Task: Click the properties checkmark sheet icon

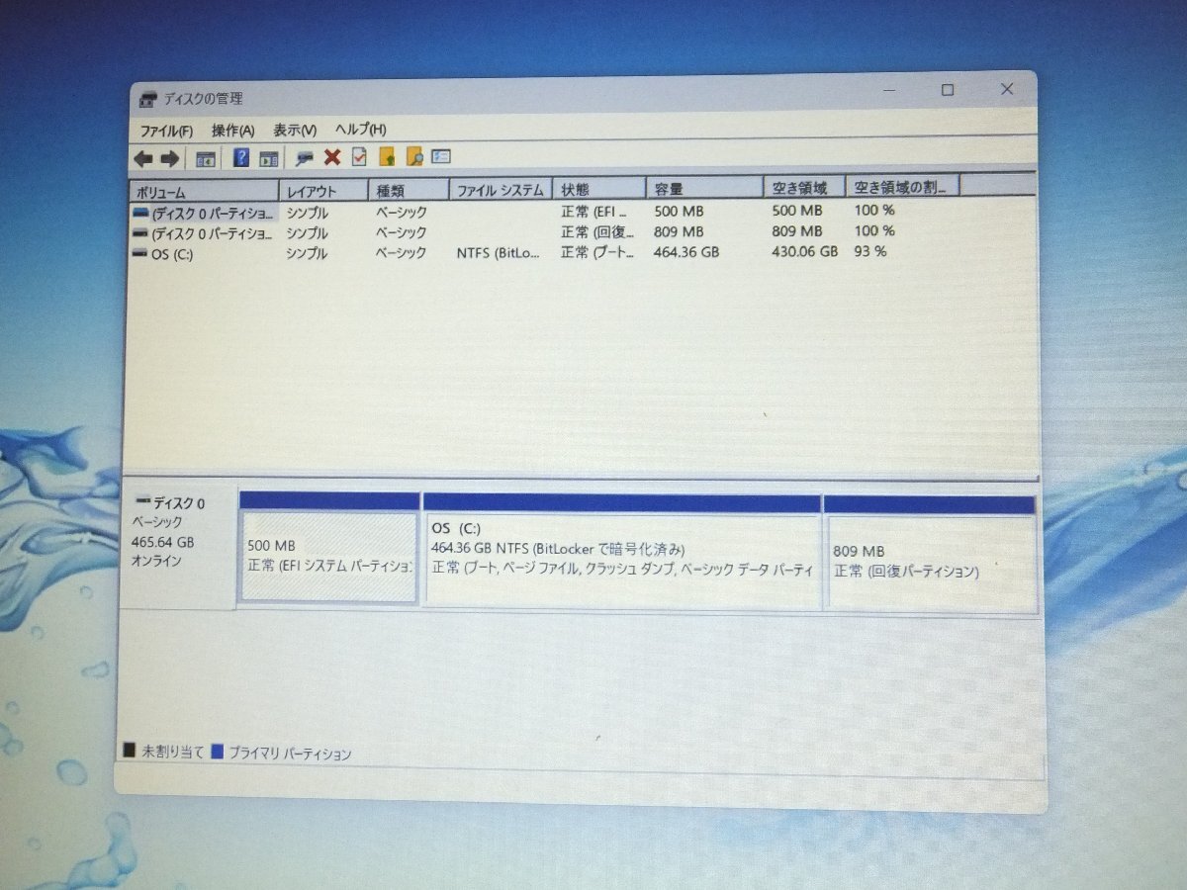Action: [359, 156]
